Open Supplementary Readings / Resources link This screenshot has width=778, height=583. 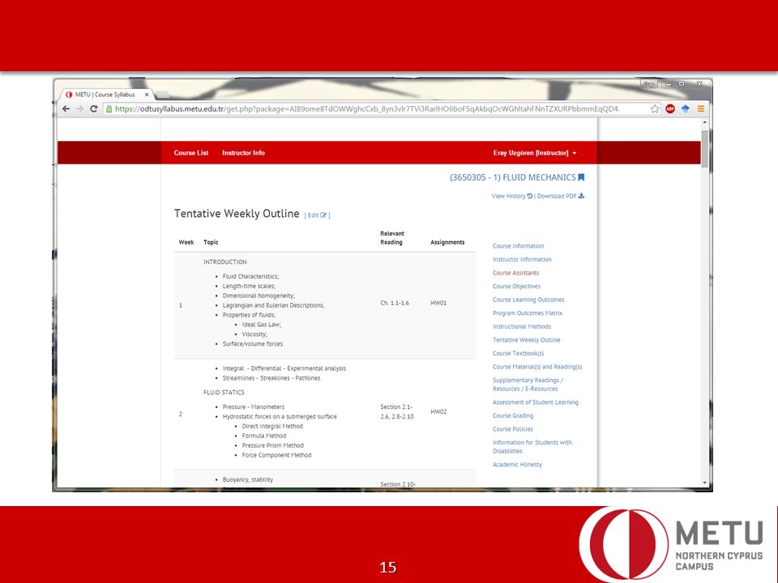(528, 384)
